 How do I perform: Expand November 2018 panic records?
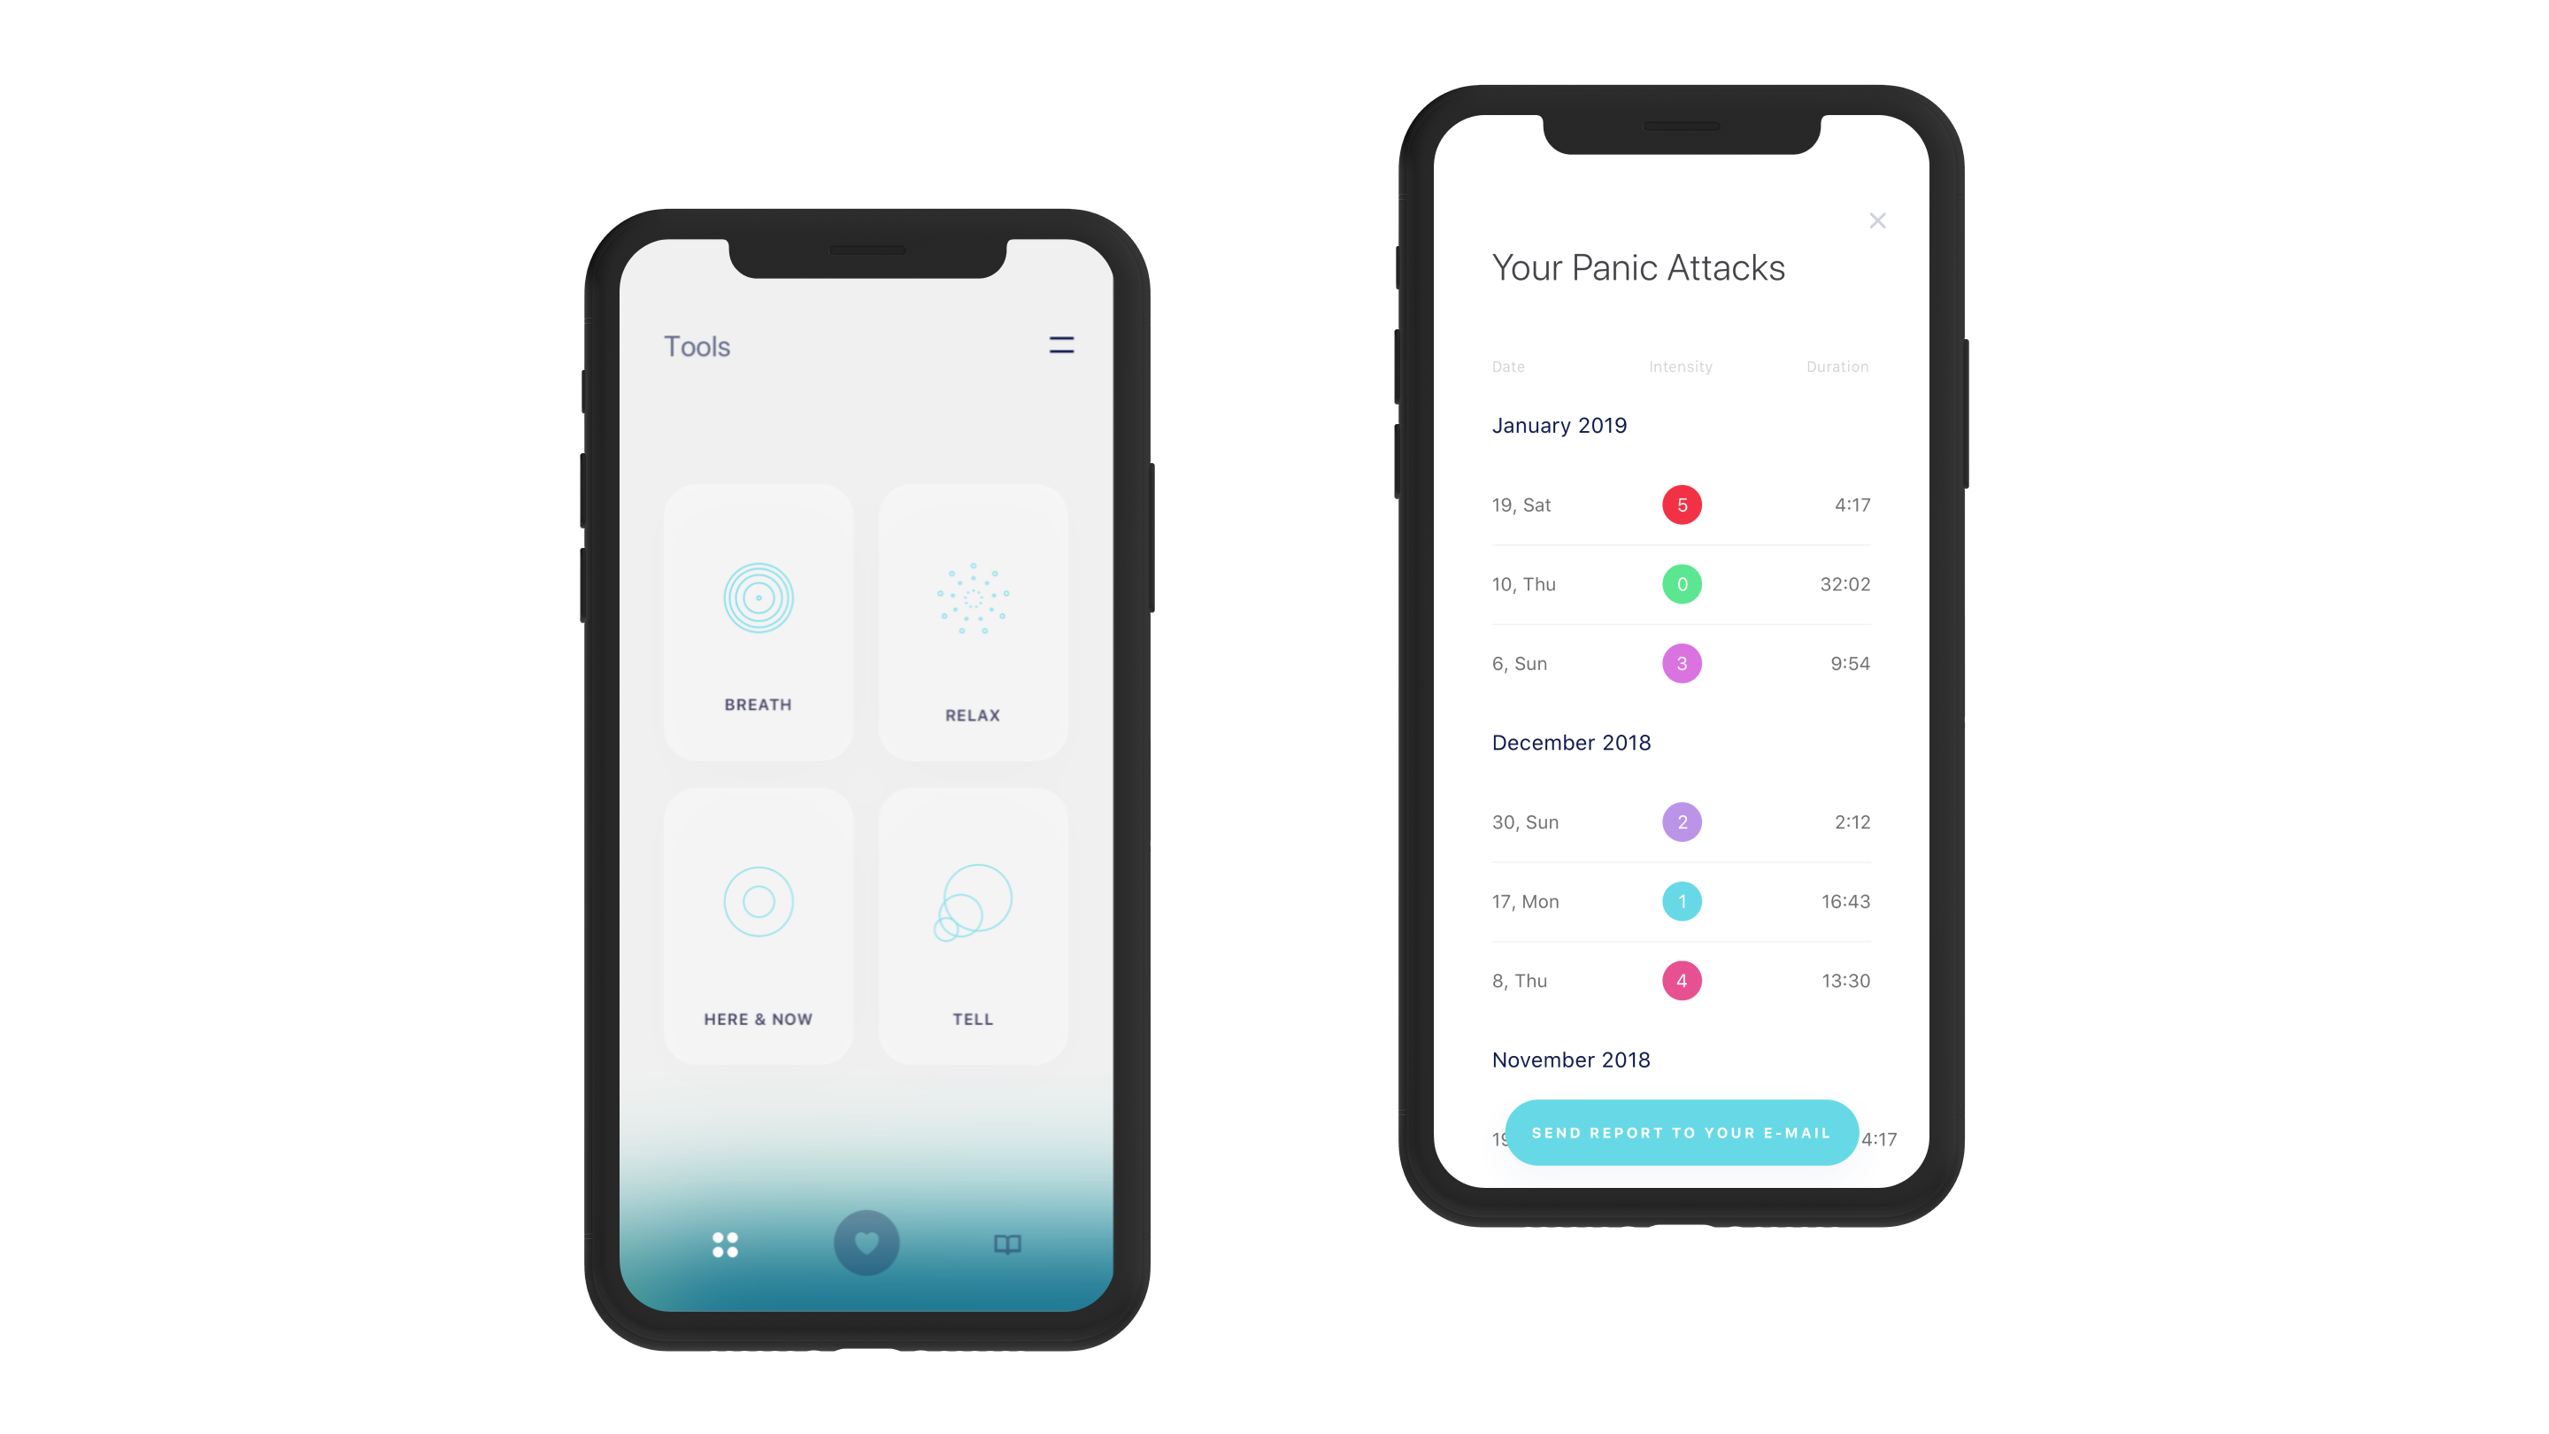click(1568, 1060)
